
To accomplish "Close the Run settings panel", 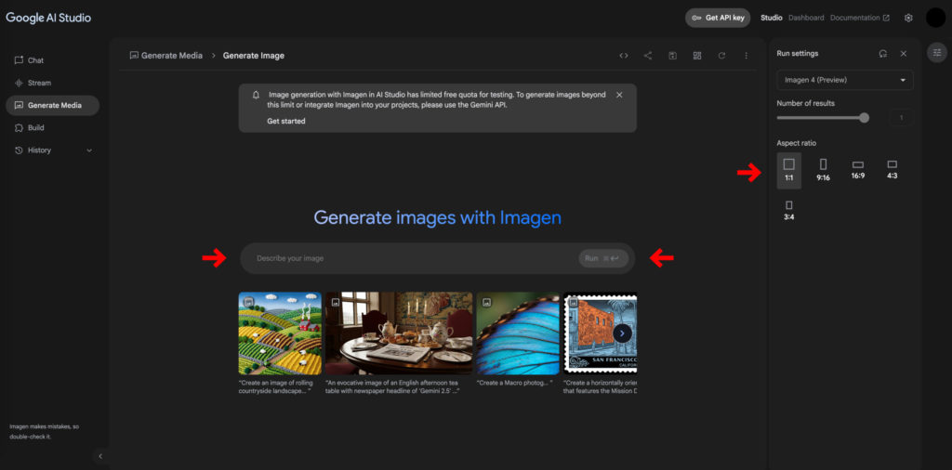I will click(904, 53).
